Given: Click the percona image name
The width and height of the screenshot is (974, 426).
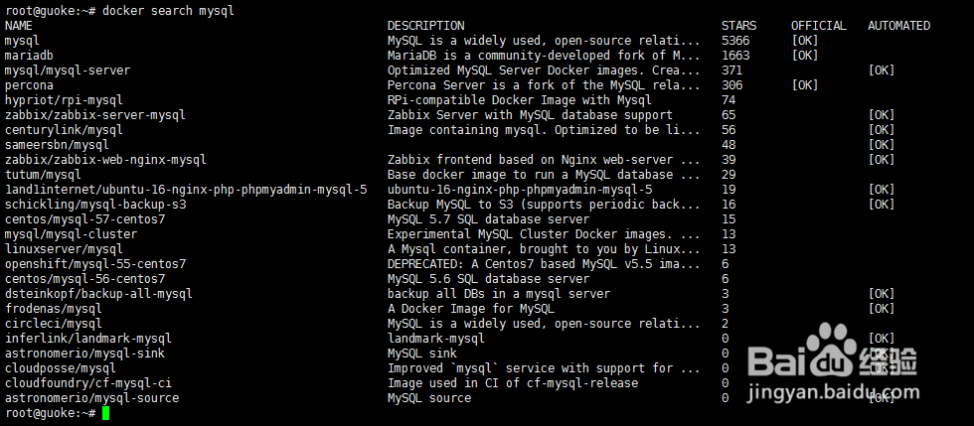Looking at the screenshot, I should pyautogui.click(x=29, y=85).
